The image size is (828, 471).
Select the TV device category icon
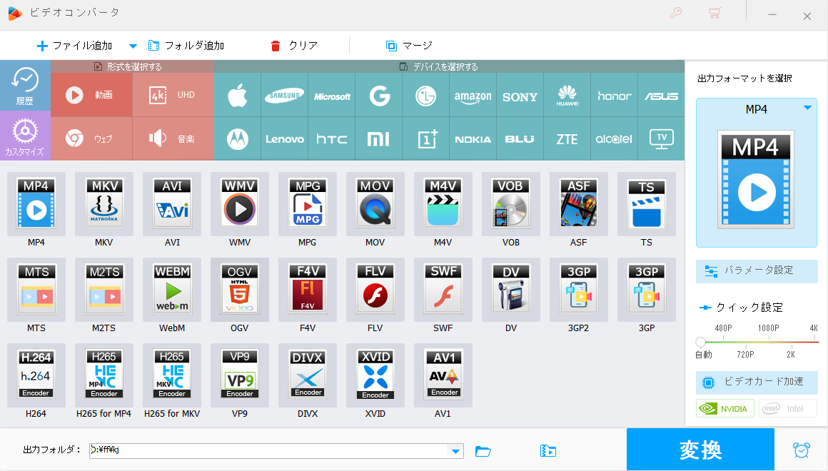click(661, 138)
